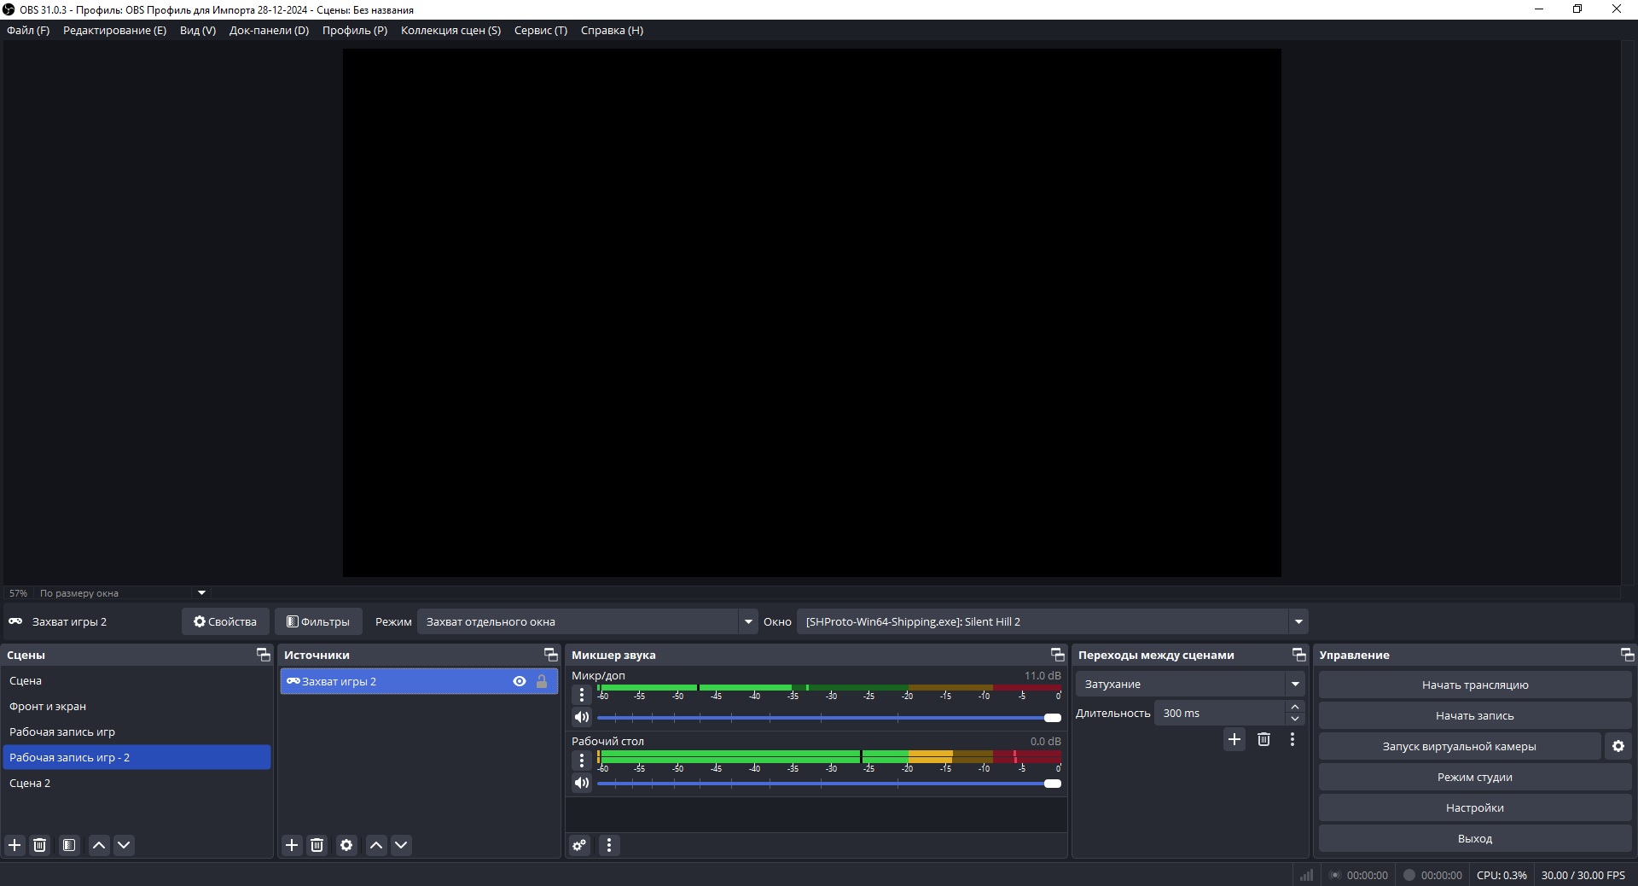Image resolution: width=1638 pixels, height=886 pixels.
Task: Click the Начать запись button
Action: (1475, 715)
